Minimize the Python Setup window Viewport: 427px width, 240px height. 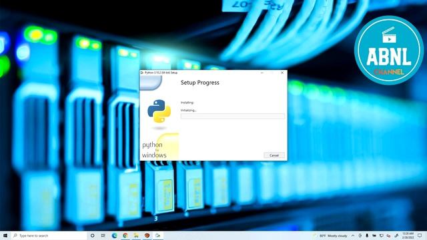[262, 73]
